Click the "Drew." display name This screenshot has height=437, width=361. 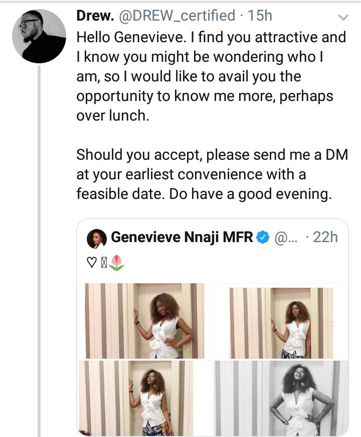95,16
